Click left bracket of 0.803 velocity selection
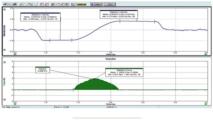This screenshot has width=213, height=120. [x=120, y=21]
